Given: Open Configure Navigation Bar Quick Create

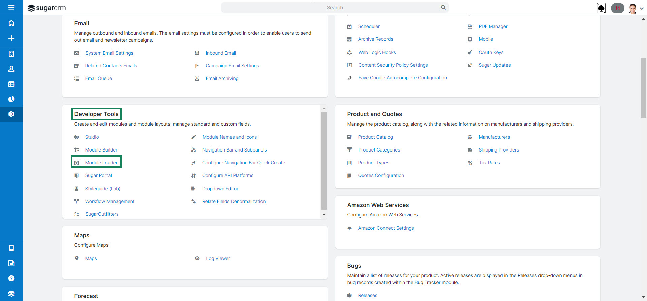Looking at the screenshot, I should point(244,163).
